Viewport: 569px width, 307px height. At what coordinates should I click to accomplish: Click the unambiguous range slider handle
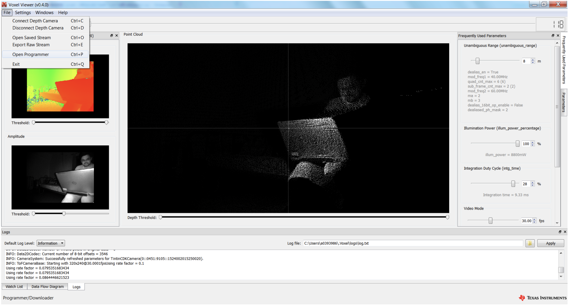click(x=477, y=61)
